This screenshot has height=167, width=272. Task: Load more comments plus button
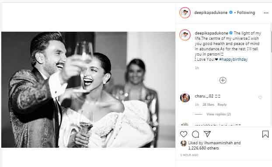click(223, 80)
